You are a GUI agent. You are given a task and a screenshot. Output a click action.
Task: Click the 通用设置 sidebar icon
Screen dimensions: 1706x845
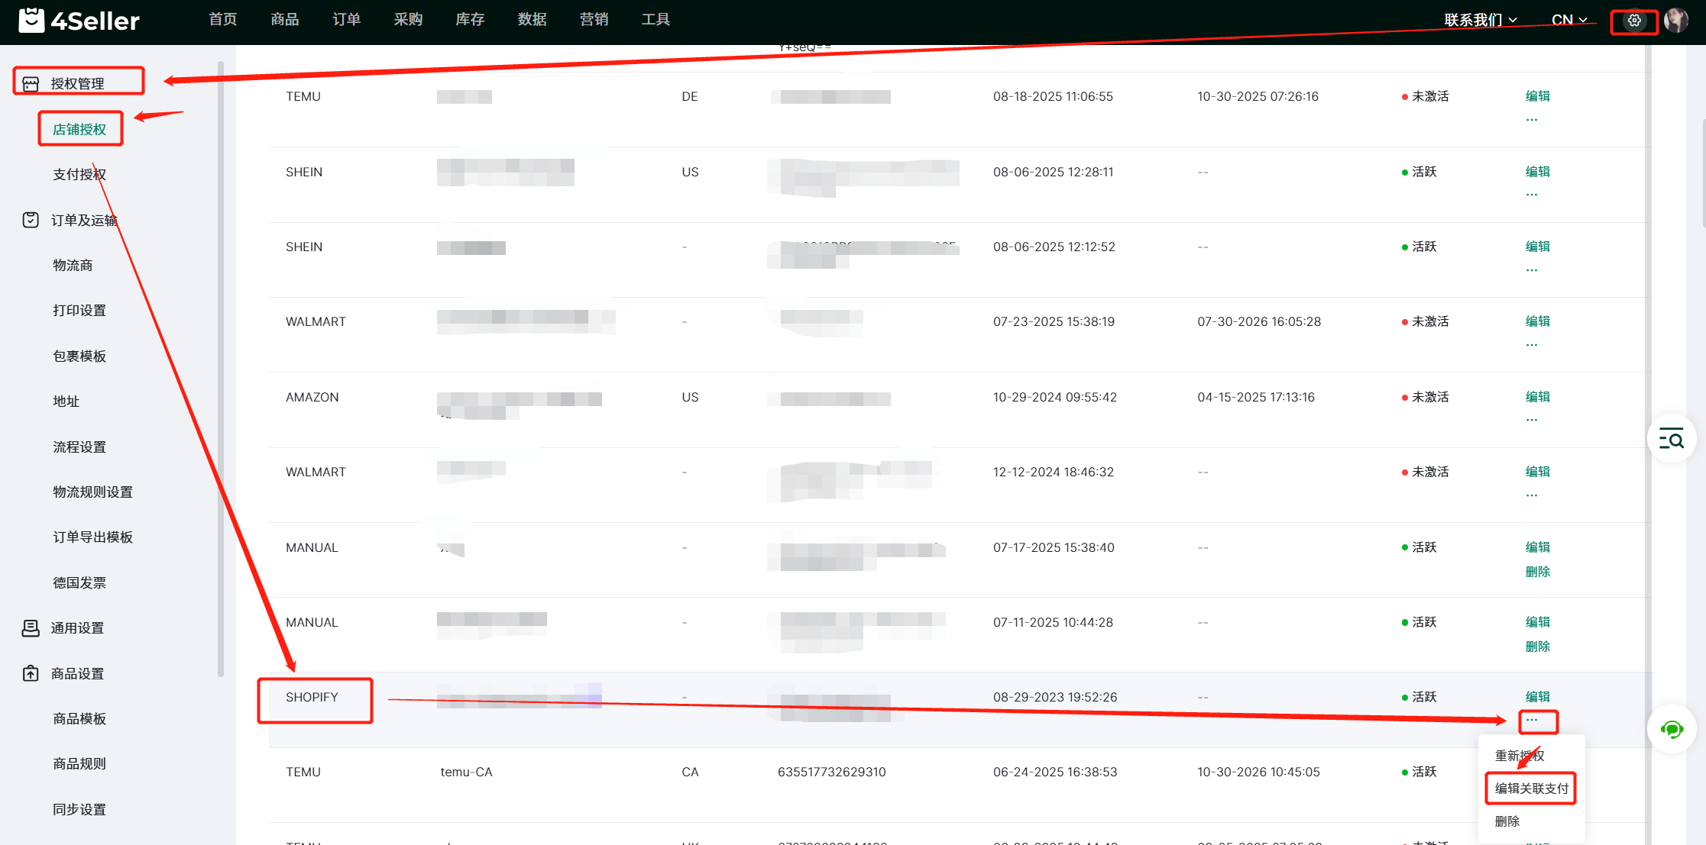(31, 627)
